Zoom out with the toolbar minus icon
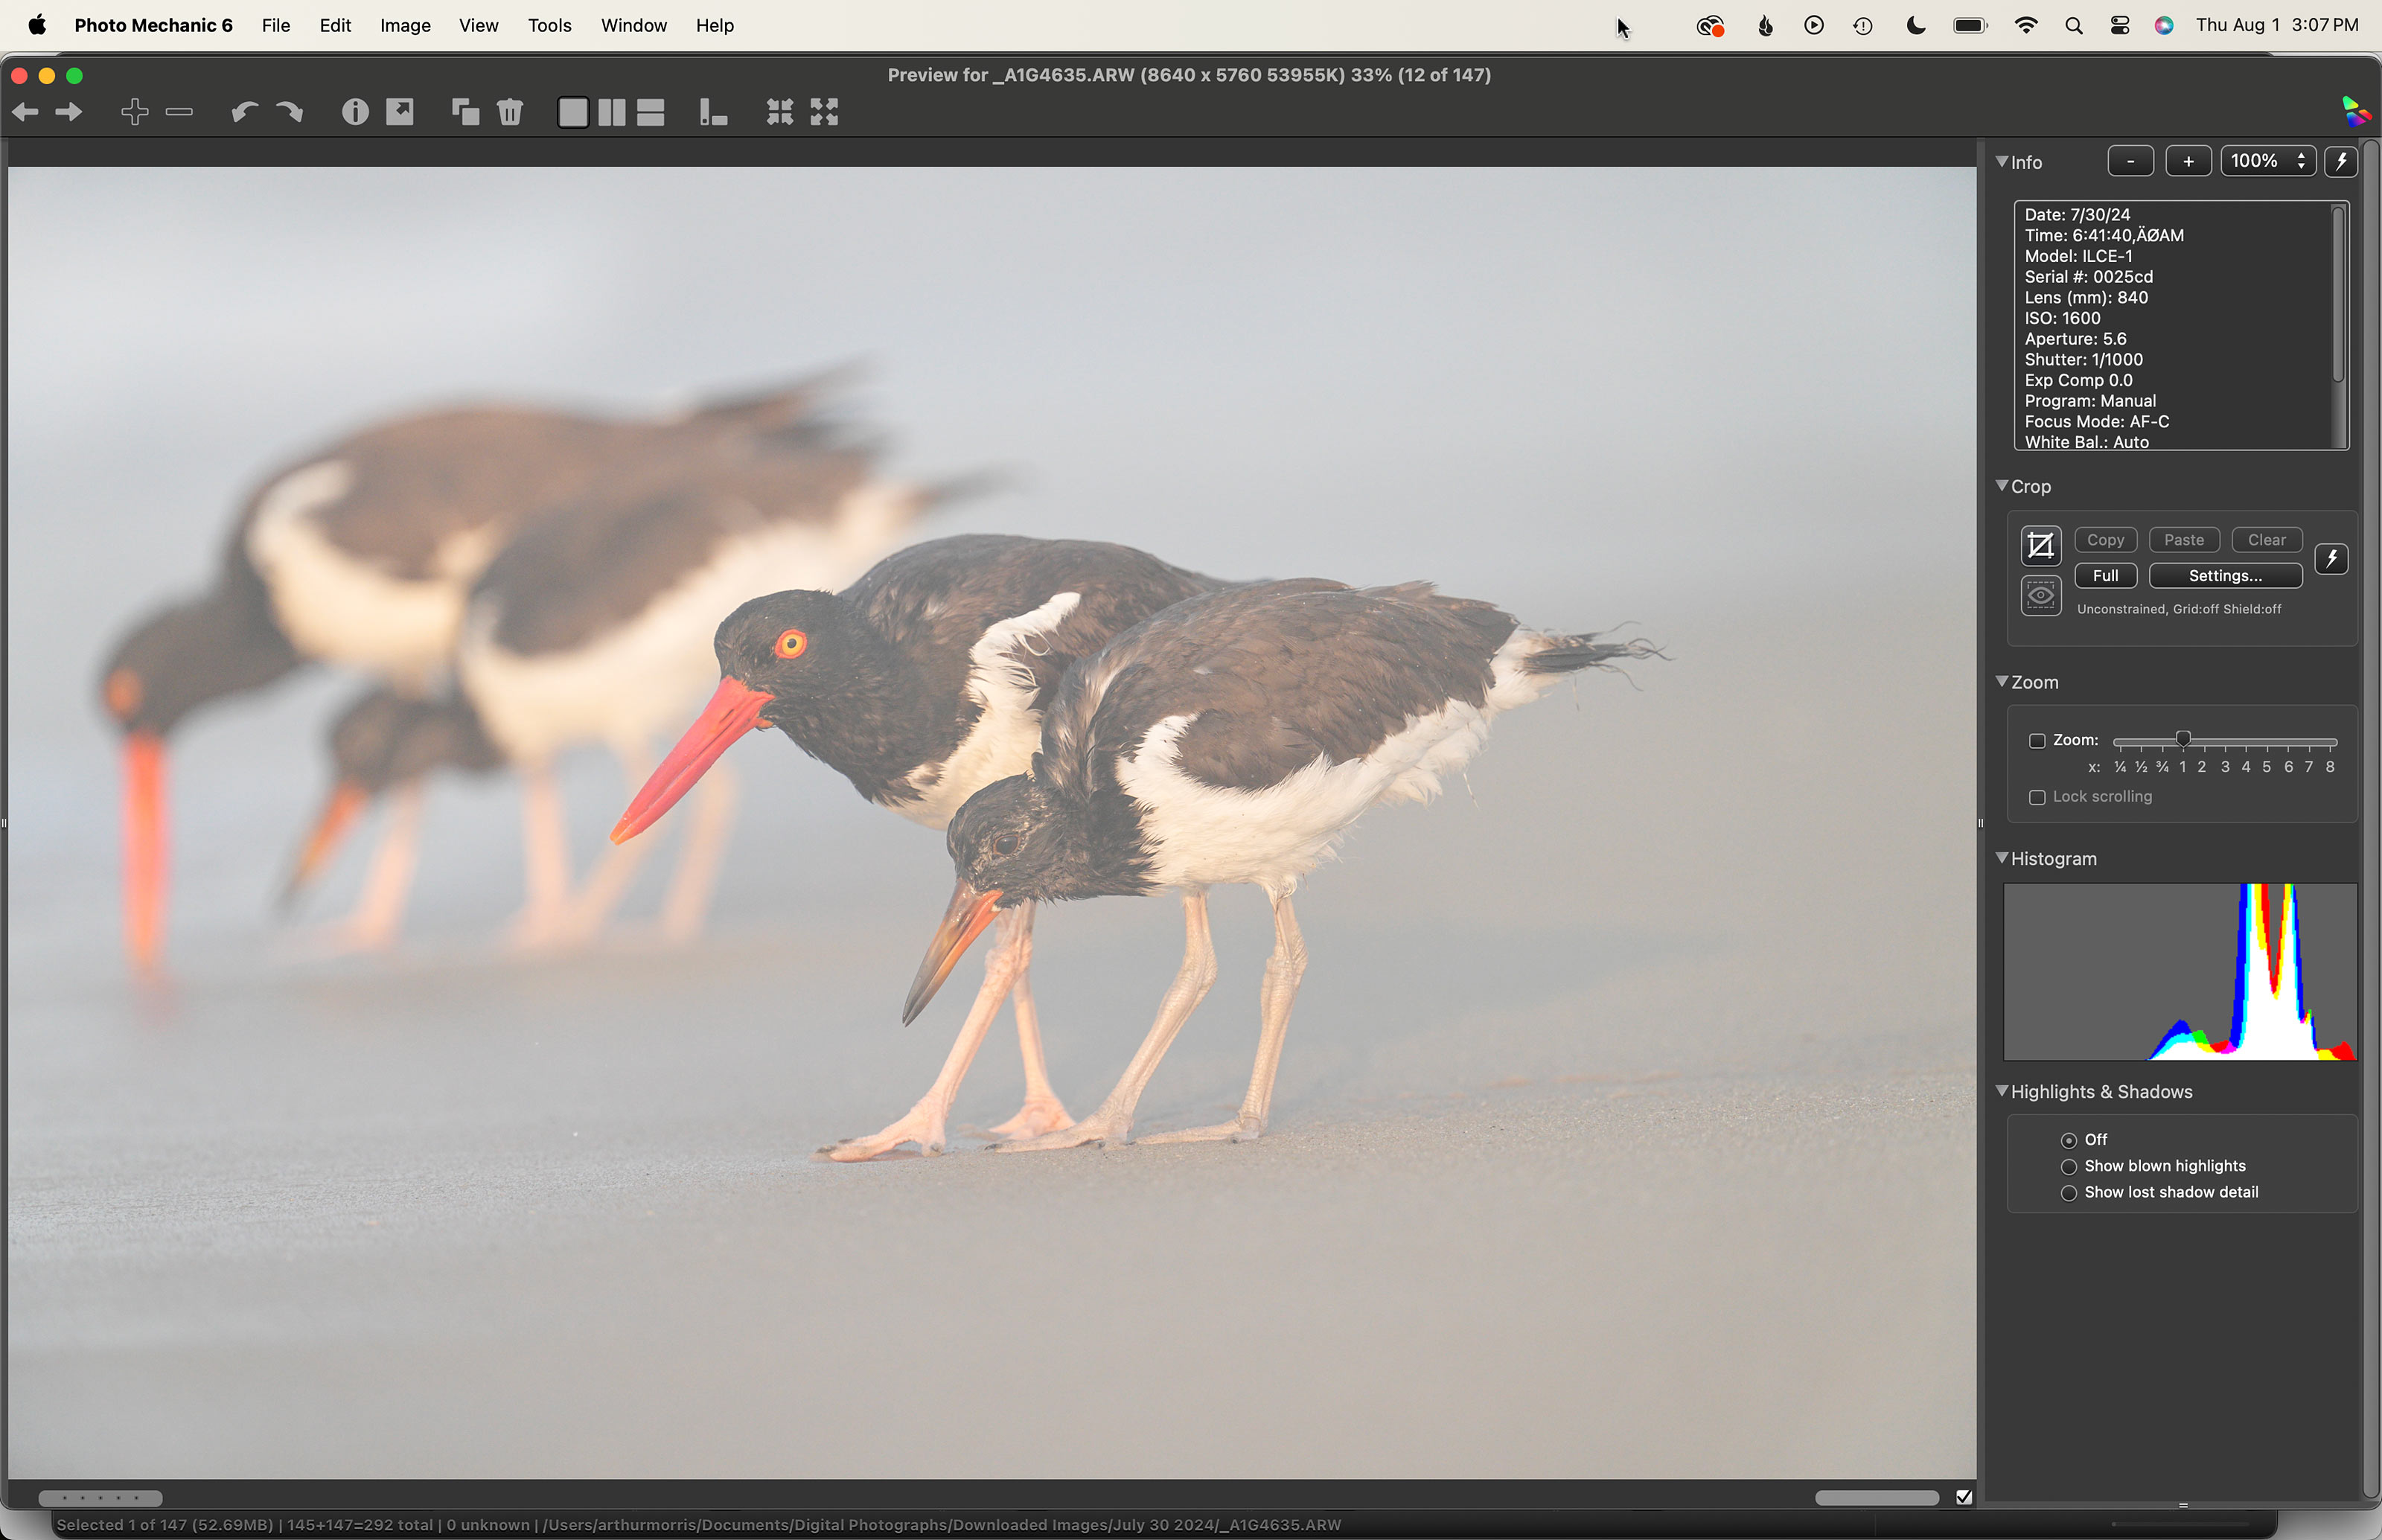The width and height of the screenshot is (2382, 1540). tap(179, 112)
